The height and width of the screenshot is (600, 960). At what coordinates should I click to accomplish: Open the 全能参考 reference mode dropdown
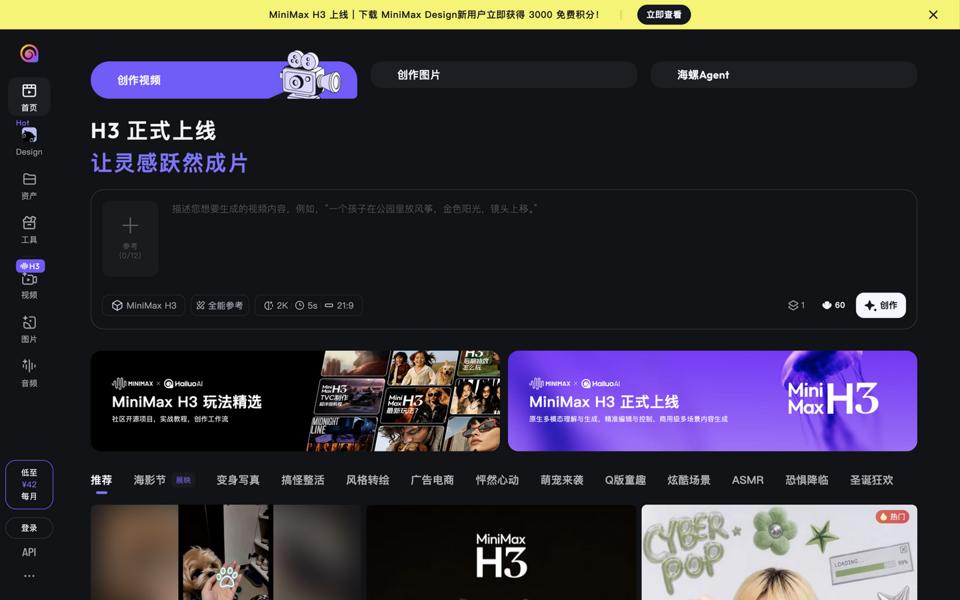pos(220,305)
